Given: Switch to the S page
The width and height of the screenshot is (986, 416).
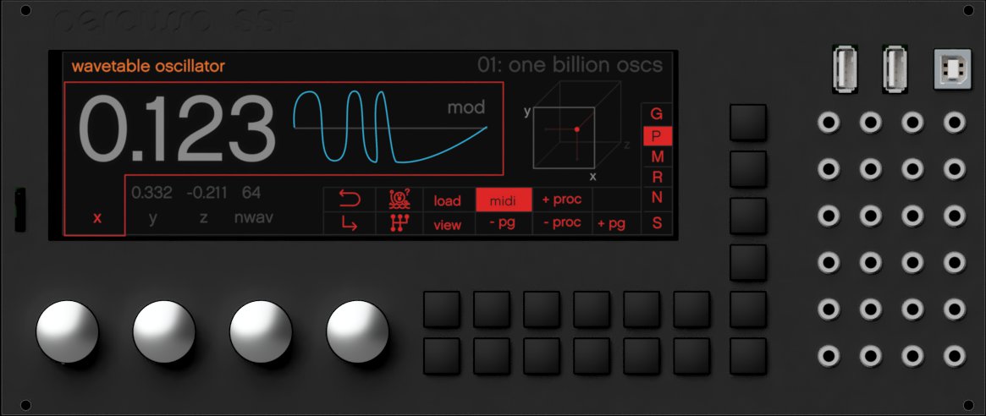Looking at the screenshot, I should (x=657, y=223).
